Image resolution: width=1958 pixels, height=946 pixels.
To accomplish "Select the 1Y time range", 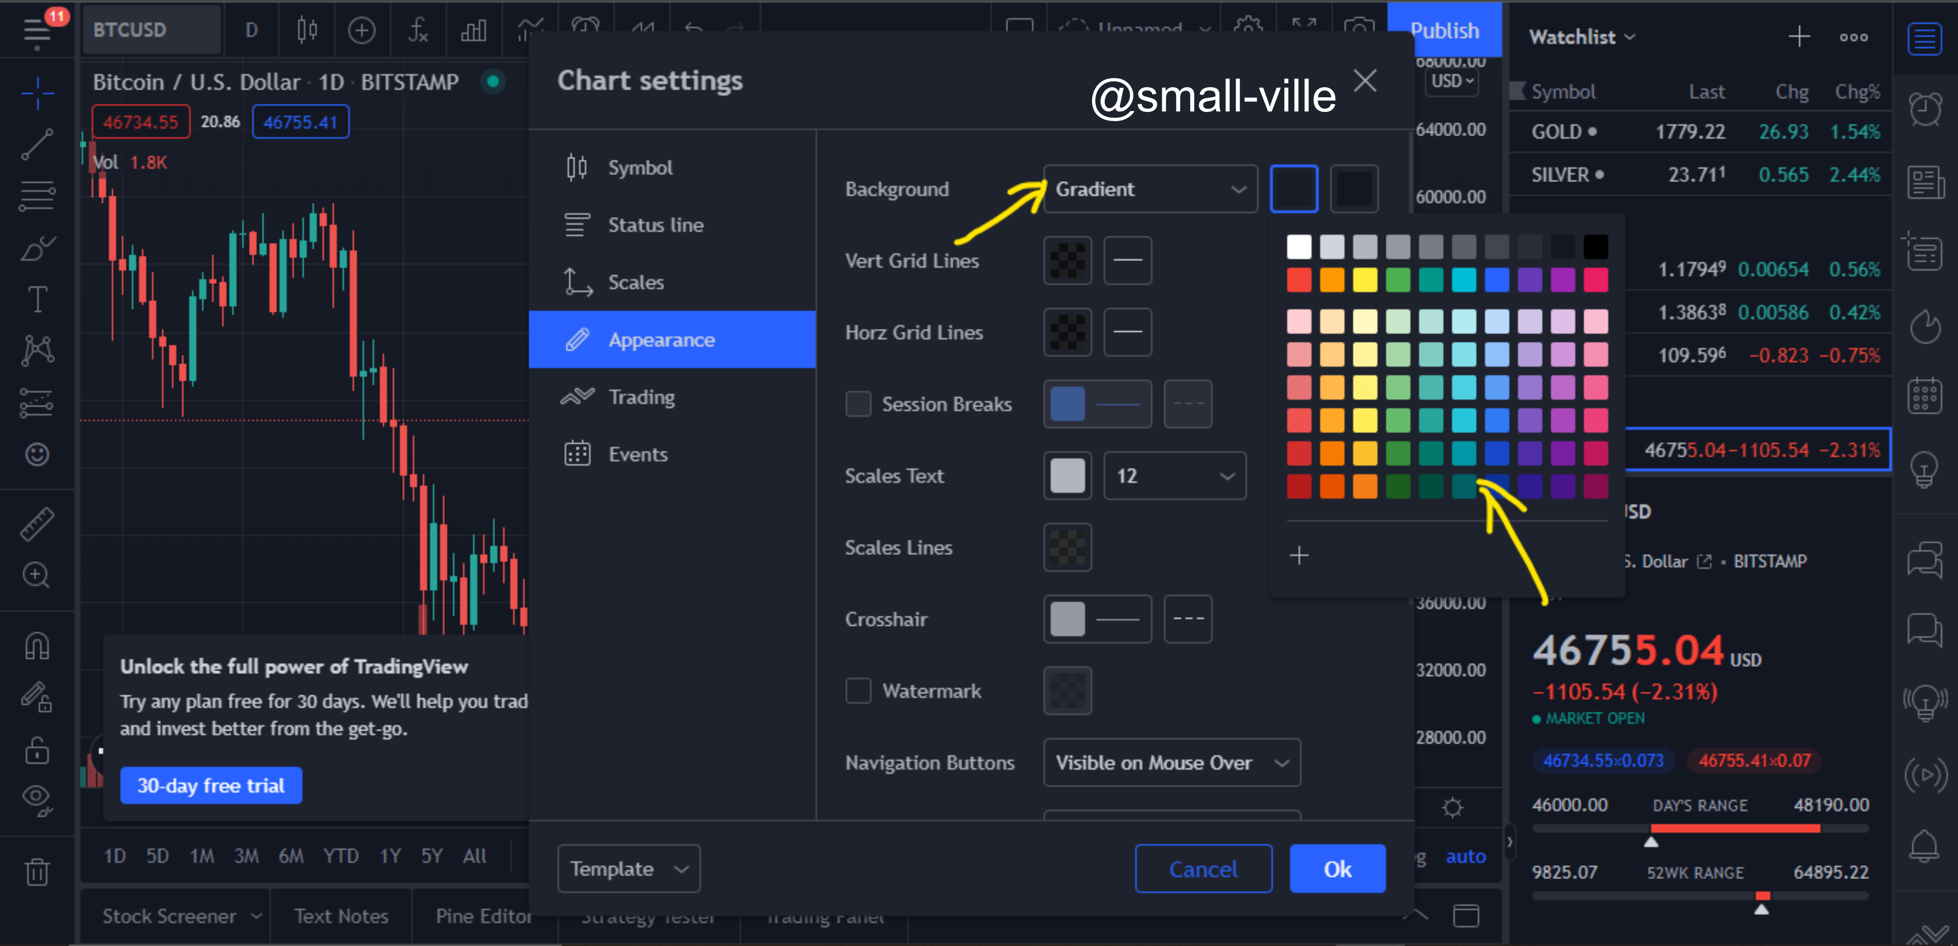I will (x=390, y=856).
